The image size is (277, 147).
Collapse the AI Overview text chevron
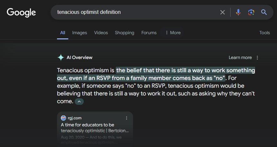[x=79, y=102]
